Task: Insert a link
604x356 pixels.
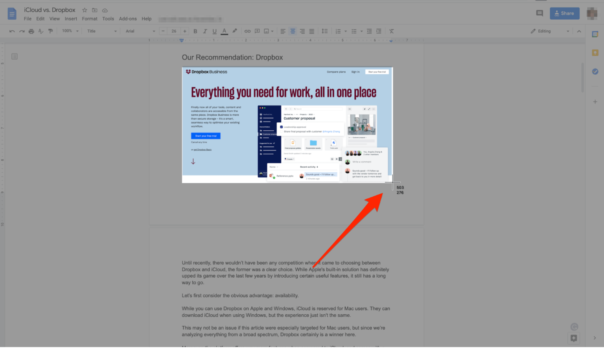Action: click(x=247, y=31)
